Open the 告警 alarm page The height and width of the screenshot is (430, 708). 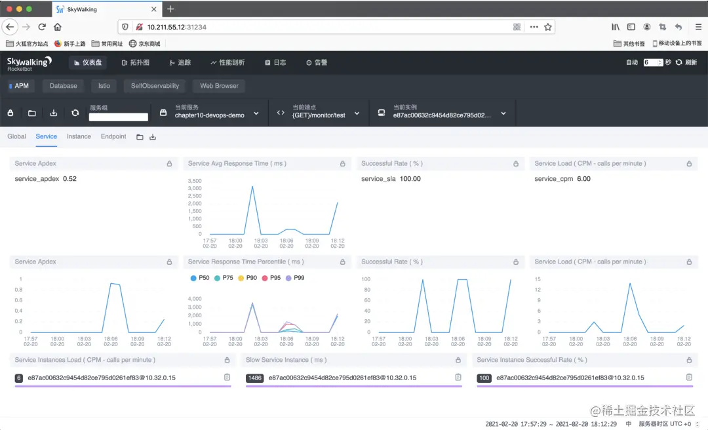[317, 62]
